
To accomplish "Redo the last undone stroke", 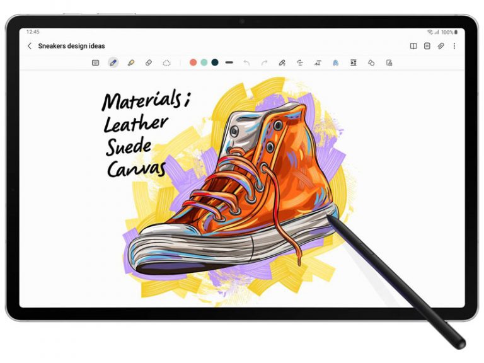I will [x=264, y=62].
